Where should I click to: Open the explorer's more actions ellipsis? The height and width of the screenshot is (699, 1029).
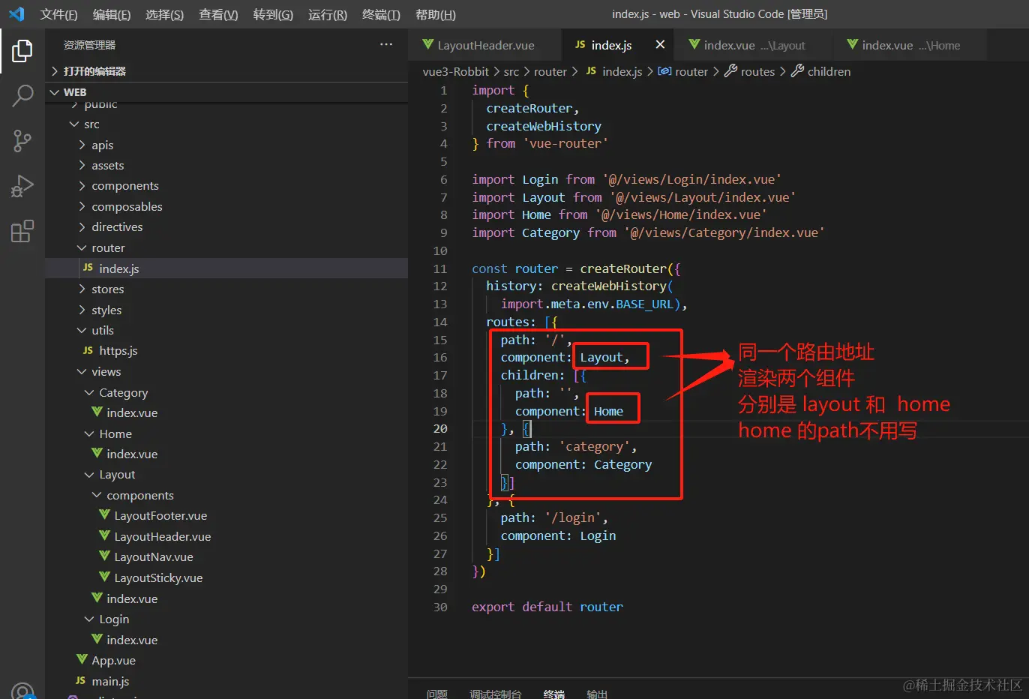point(385,45)
